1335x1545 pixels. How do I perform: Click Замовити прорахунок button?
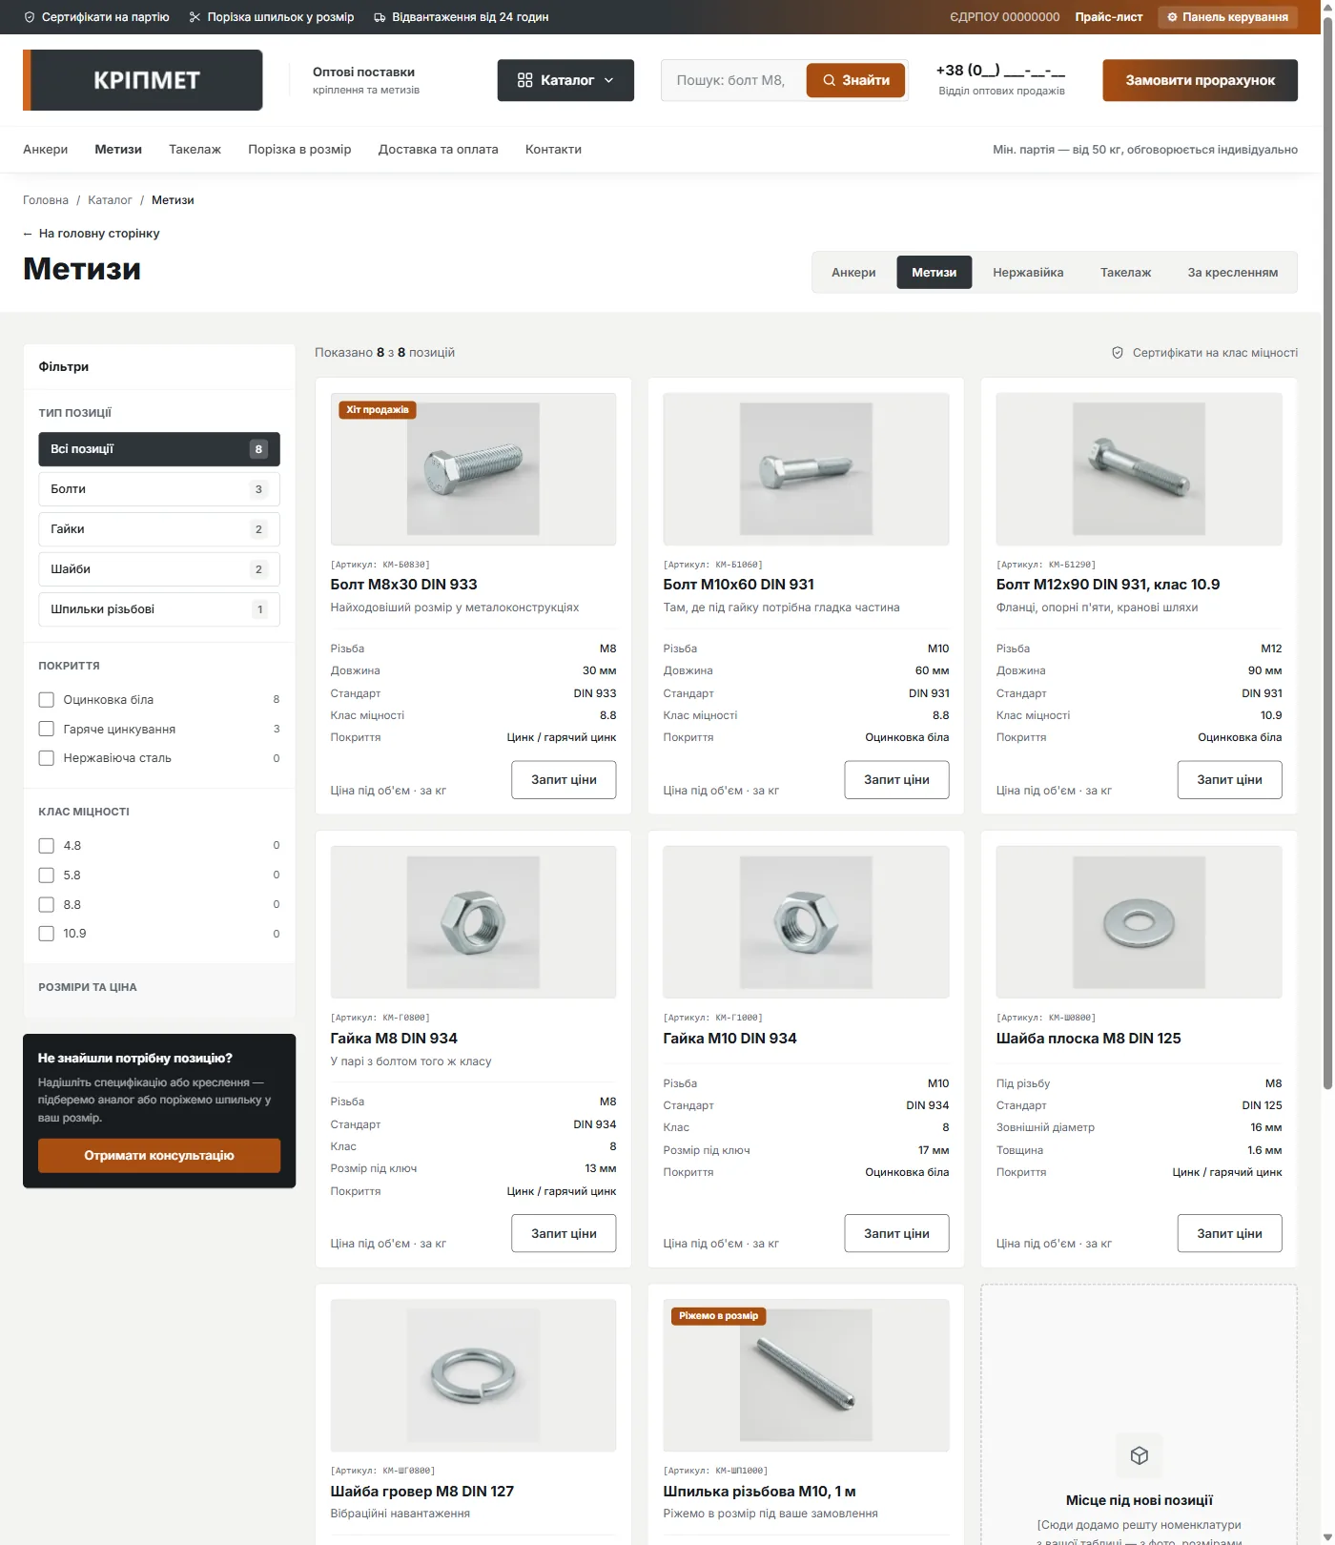click(x=1200, y=80)
